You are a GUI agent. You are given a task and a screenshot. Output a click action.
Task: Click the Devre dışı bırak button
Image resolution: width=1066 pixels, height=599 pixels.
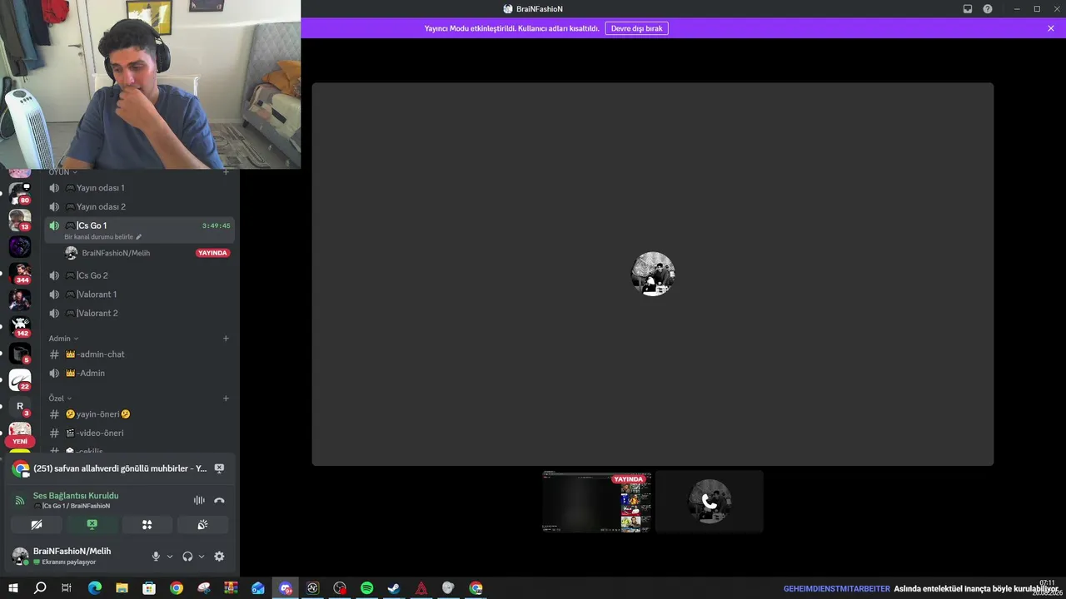click(x=637, y=28)
